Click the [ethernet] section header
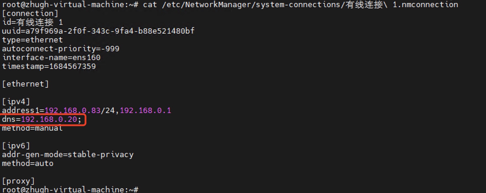 pos(25,84)
